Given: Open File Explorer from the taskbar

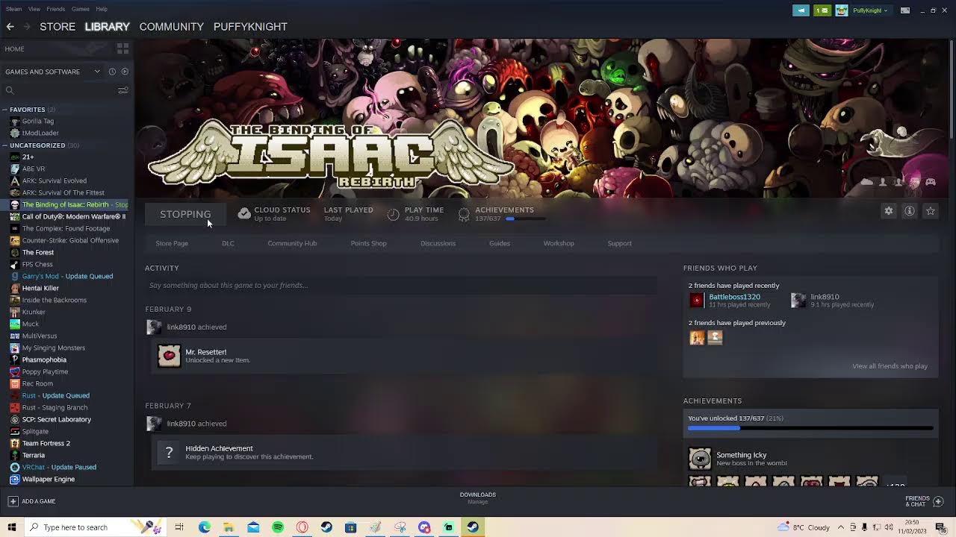Looking at the screenshot, I should pos(229,527).
